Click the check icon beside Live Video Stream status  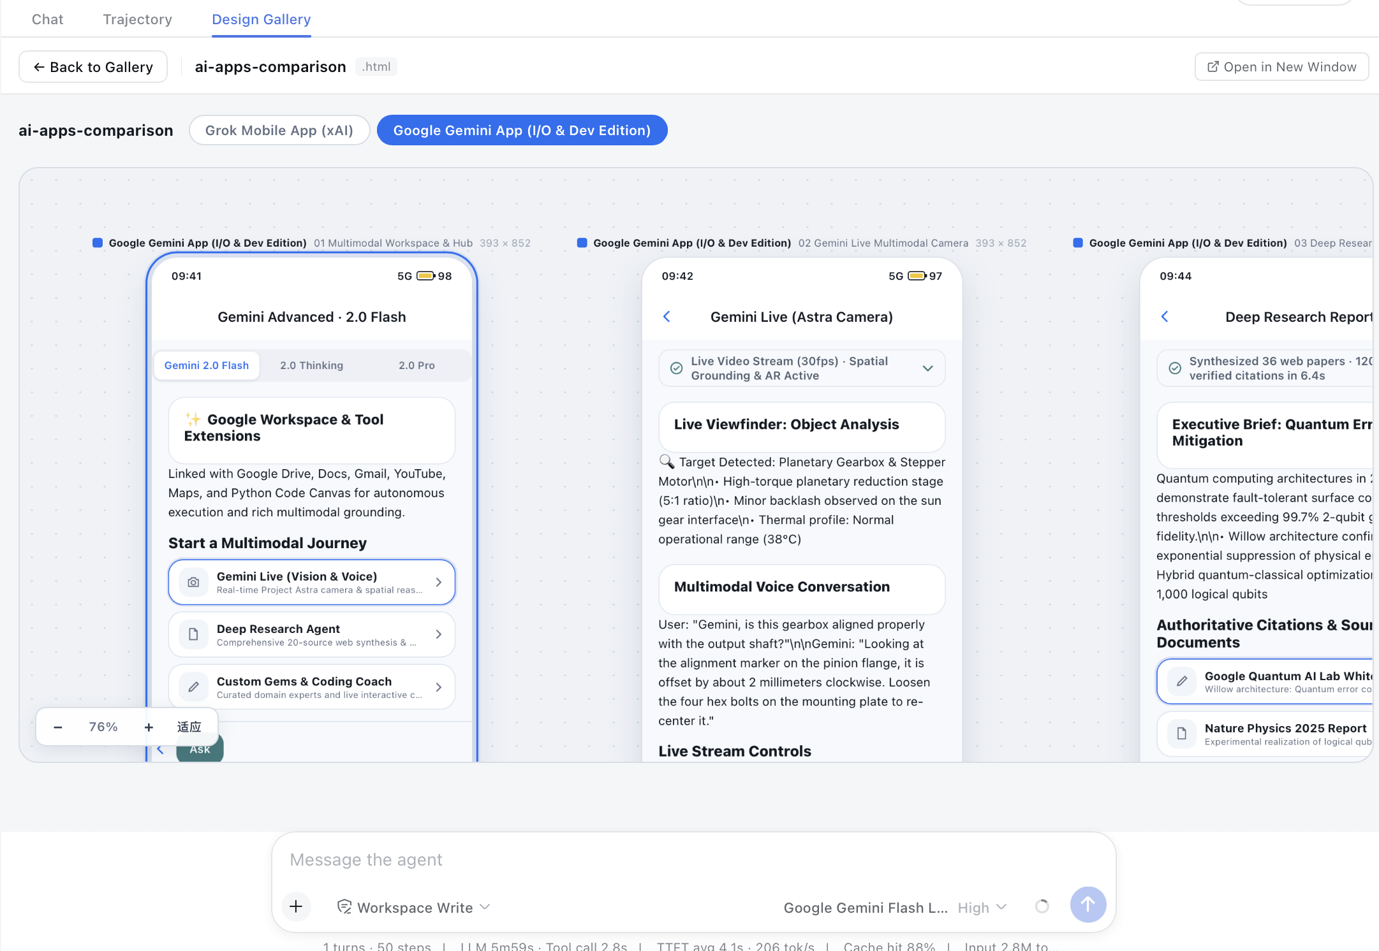677,368
